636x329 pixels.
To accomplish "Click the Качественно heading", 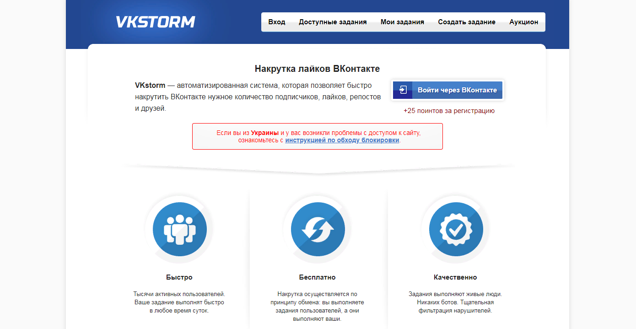I will click(455, 277).
